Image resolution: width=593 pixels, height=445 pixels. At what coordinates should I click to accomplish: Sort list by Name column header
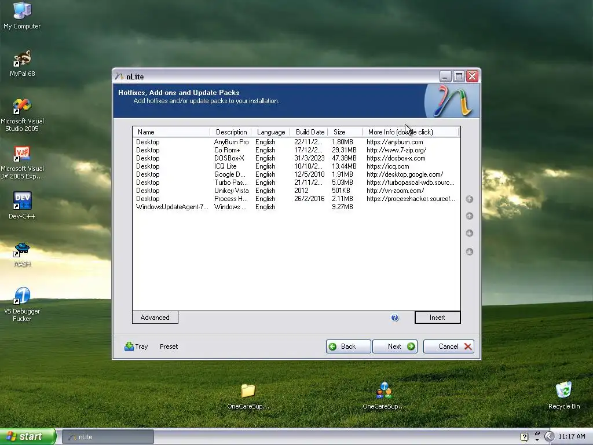point(171,132)
